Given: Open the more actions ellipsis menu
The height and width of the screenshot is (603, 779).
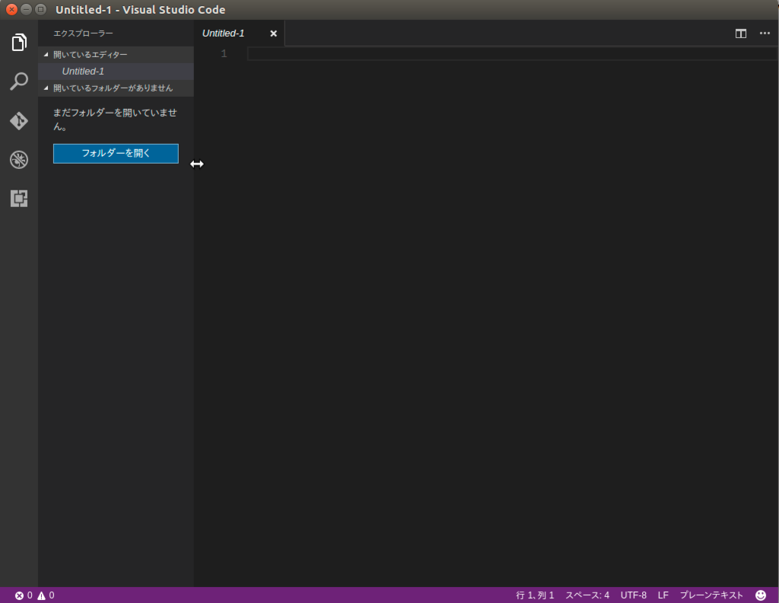Looking at the screenshot, I should click(x=765, y=33).
